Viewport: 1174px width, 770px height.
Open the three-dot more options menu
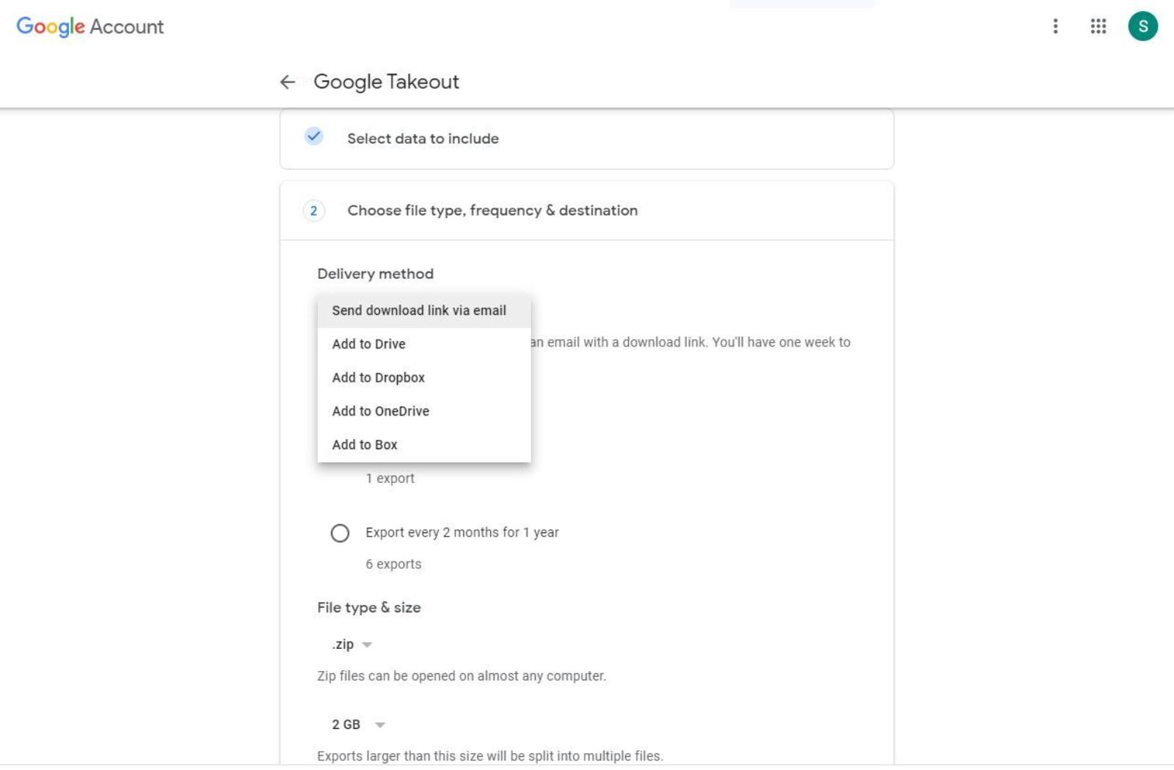click(x=1055, y=27)
